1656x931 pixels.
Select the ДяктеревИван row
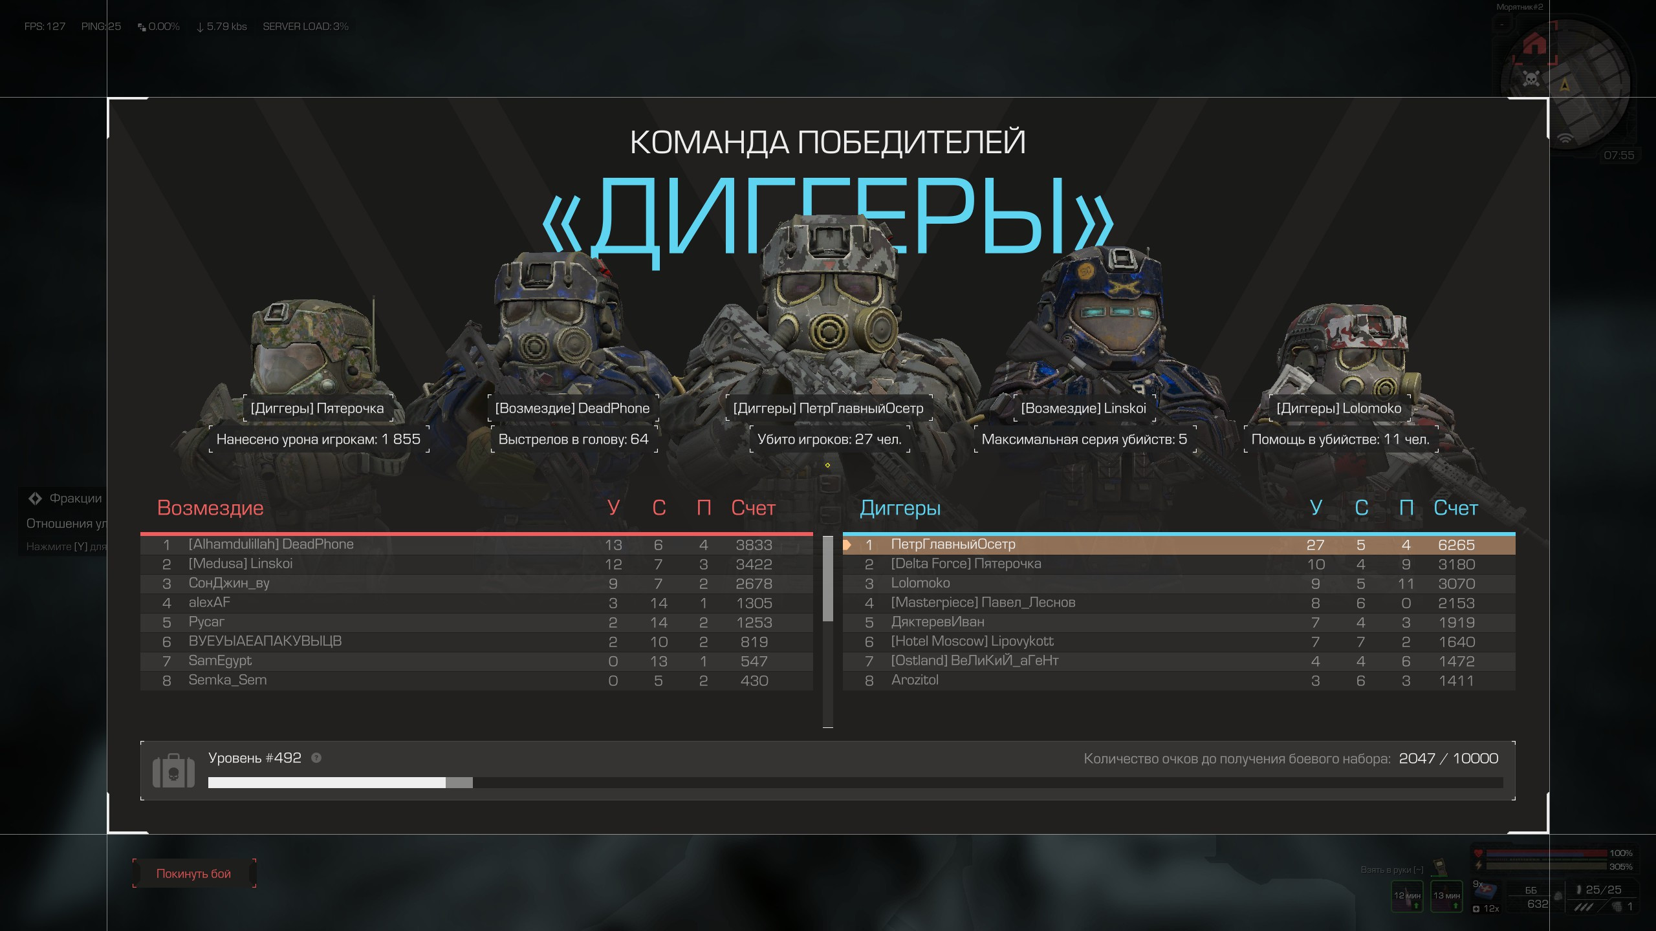click(1179, 623)
